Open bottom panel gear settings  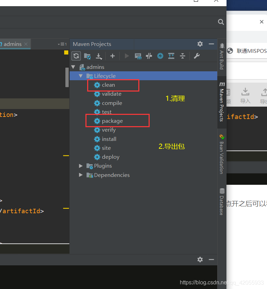click(x=200, y=260)
